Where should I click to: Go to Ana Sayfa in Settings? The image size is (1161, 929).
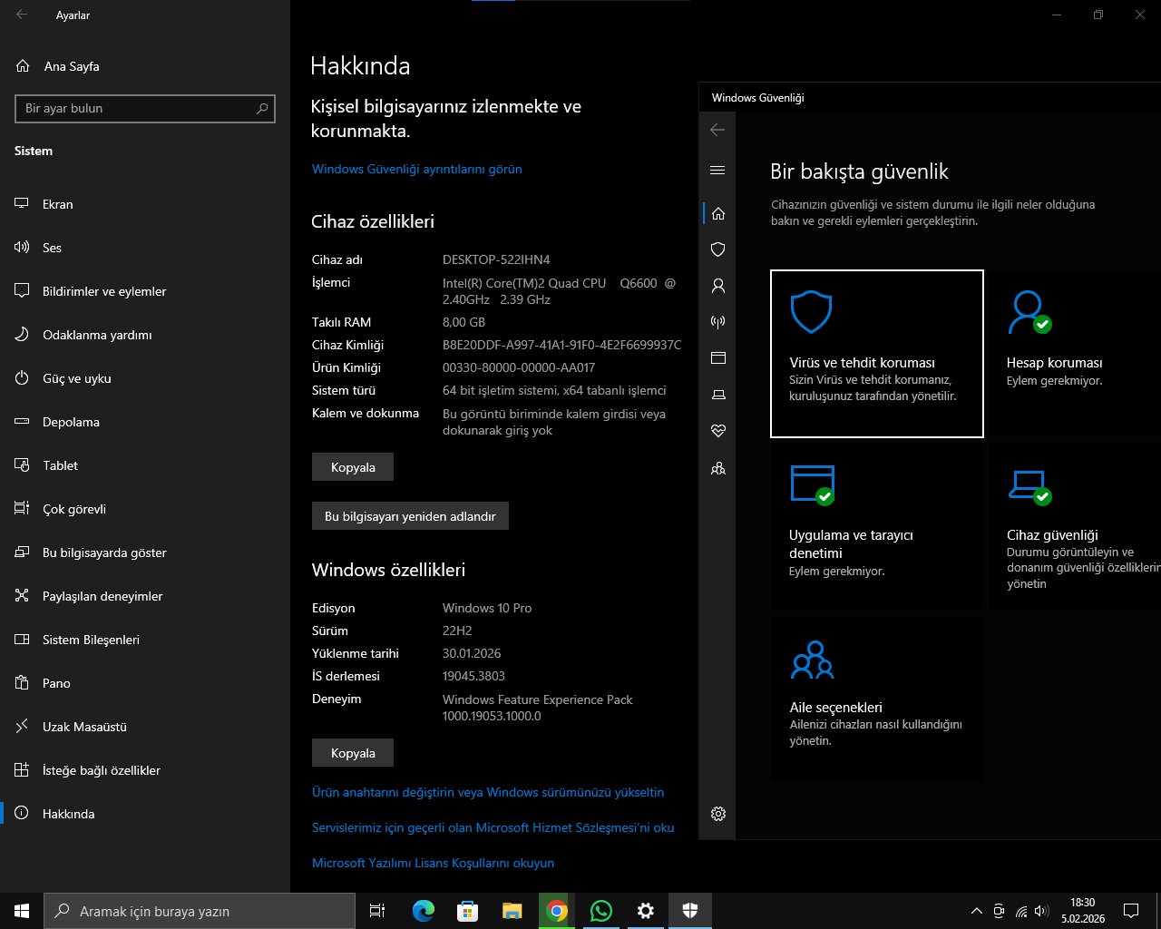pos(145,66)
